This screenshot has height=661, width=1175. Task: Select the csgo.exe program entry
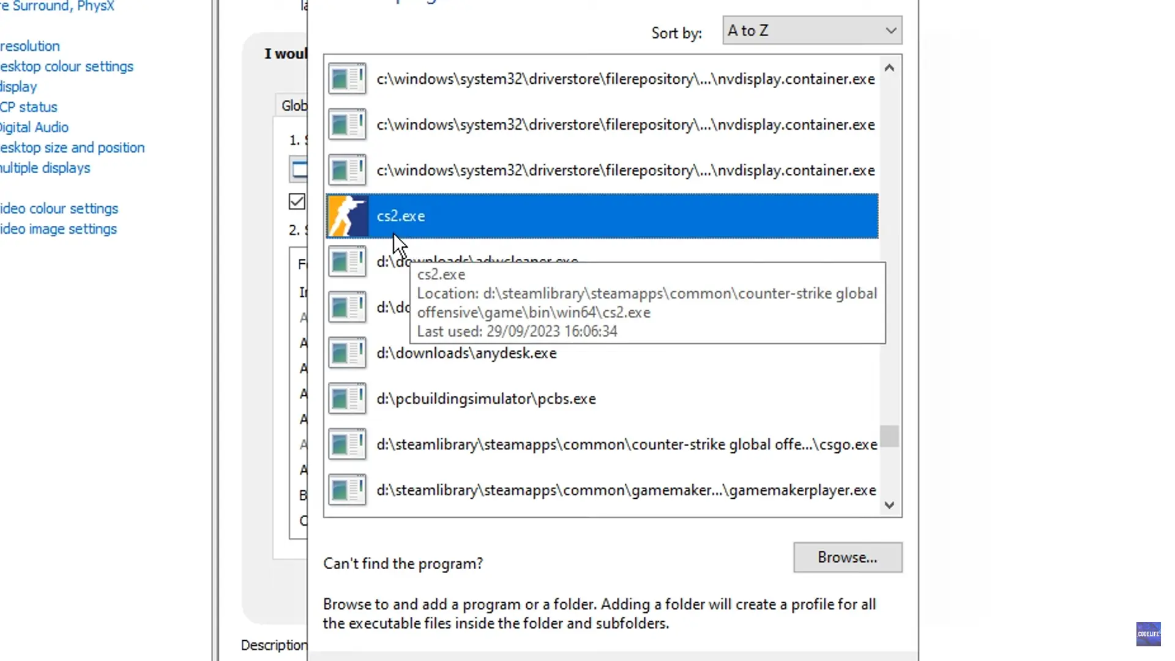click(602, 444)
